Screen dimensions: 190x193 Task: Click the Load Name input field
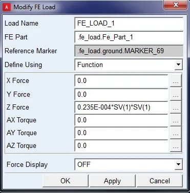129,24
